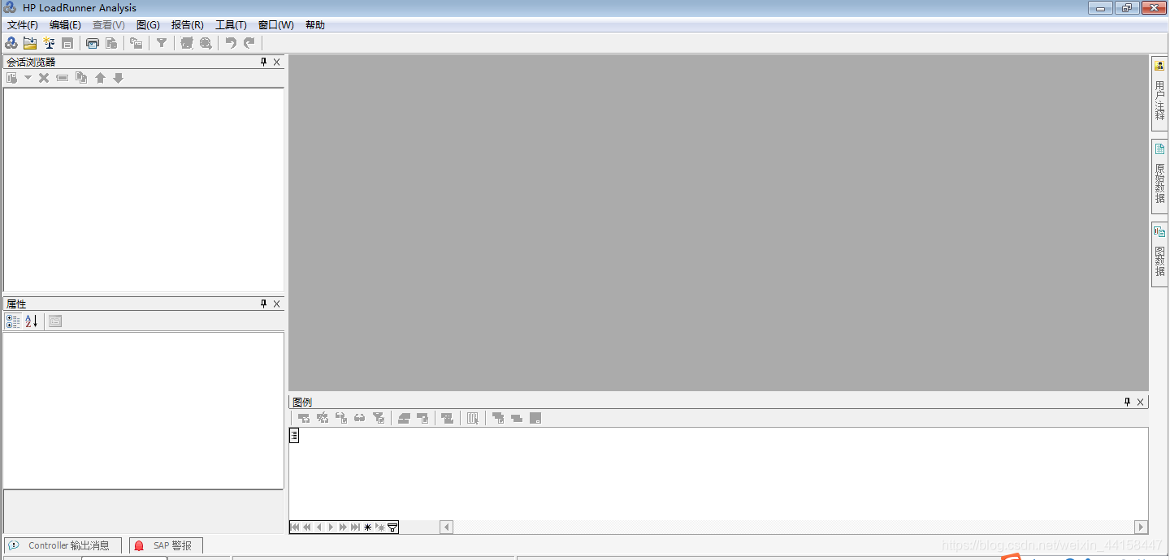Toggle alphabetical A-Z sort in 属性 panel
Image resolution: width=1170 pixels, height=560 pixels.
click(x=32, y=321)
